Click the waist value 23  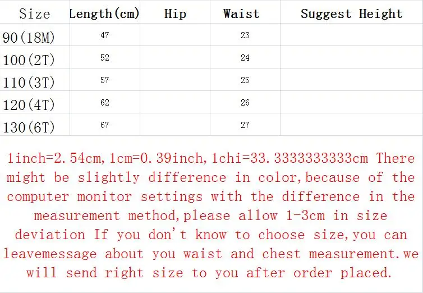245,35
